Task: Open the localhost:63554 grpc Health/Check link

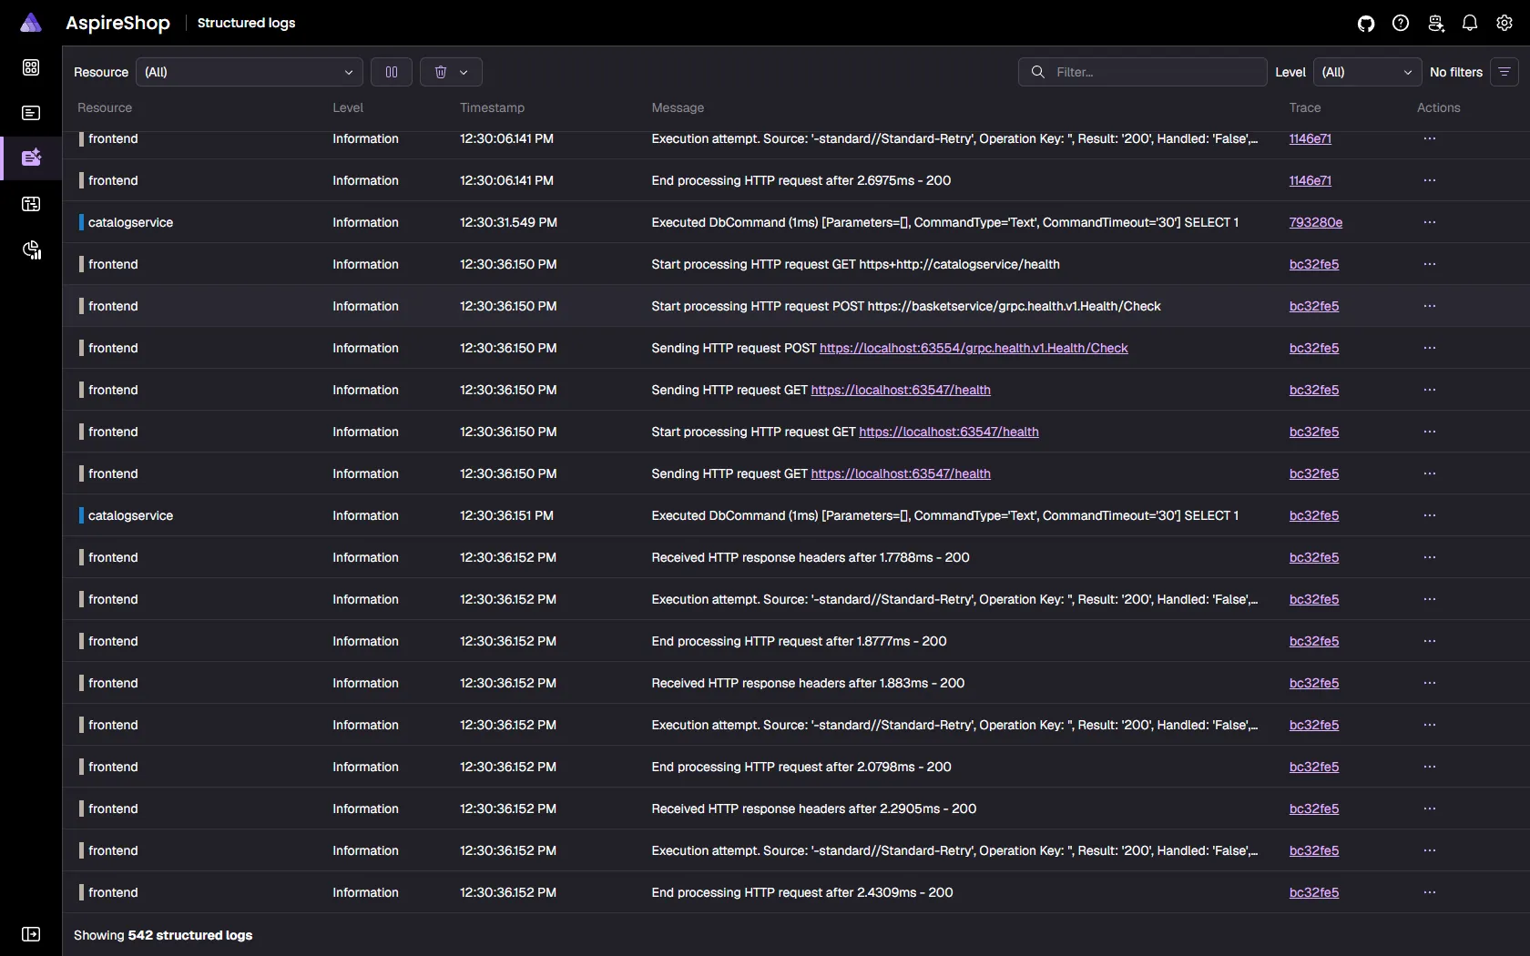Action: 974,348
